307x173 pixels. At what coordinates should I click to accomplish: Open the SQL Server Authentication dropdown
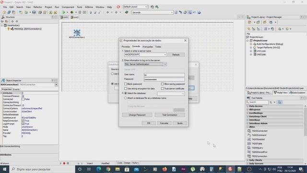coord(165,64)
